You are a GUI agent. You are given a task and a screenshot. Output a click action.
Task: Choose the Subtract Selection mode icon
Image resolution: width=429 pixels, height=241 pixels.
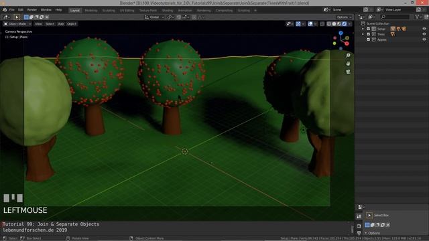coord(36,17)
